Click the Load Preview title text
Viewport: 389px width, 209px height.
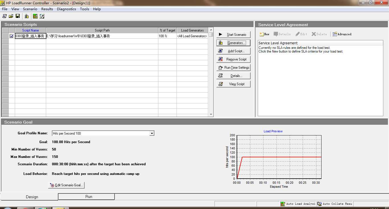tap(273, 131)
